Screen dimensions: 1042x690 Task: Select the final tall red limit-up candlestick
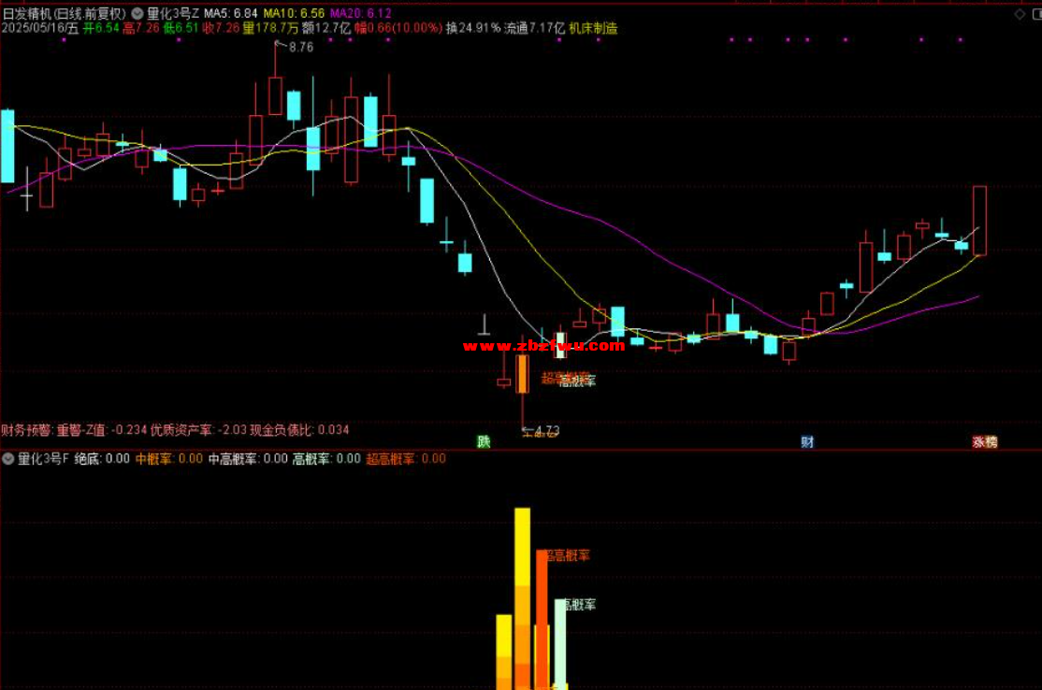979,221
